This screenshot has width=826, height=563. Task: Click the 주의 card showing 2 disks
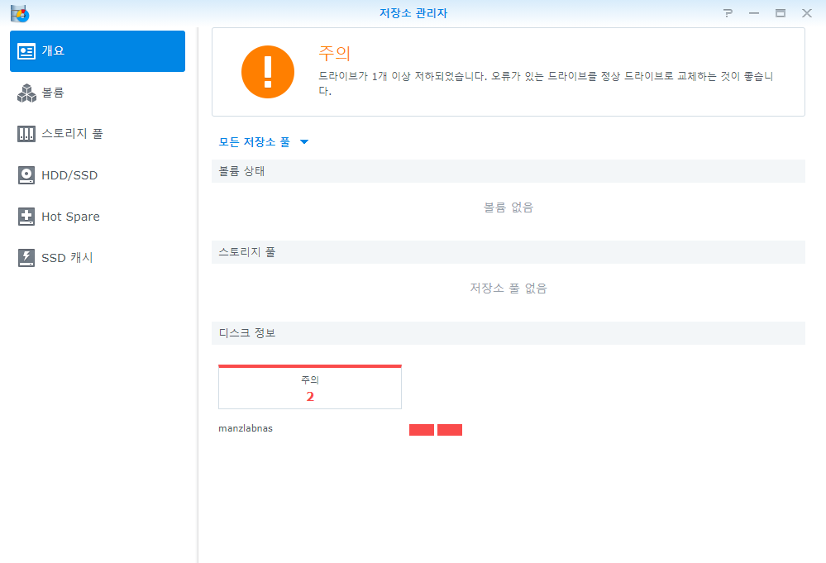[x=310, y=388]
